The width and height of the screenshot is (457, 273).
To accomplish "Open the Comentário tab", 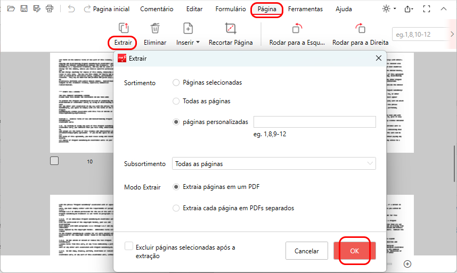I will [x=157, y=9].
